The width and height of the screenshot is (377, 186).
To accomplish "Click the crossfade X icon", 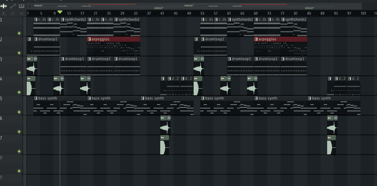I will [4, 14].
